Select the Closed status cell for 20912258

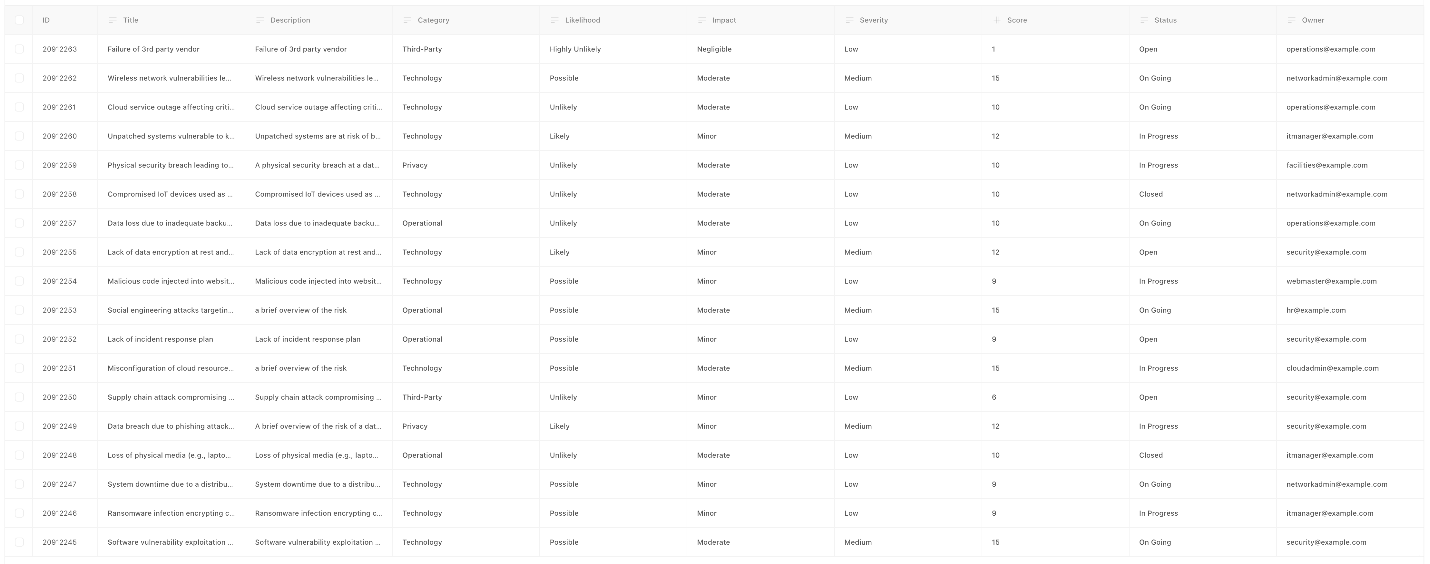1151,194
